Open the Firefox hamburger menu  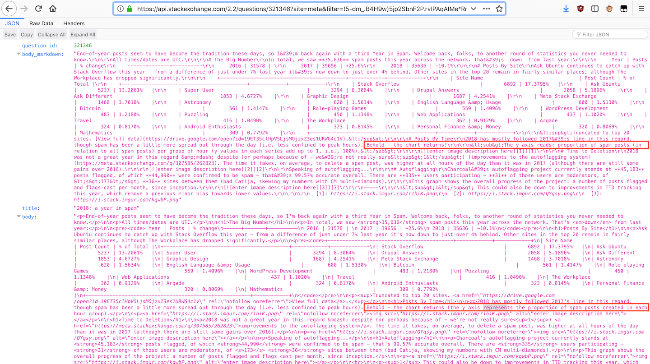pos(641,9)
